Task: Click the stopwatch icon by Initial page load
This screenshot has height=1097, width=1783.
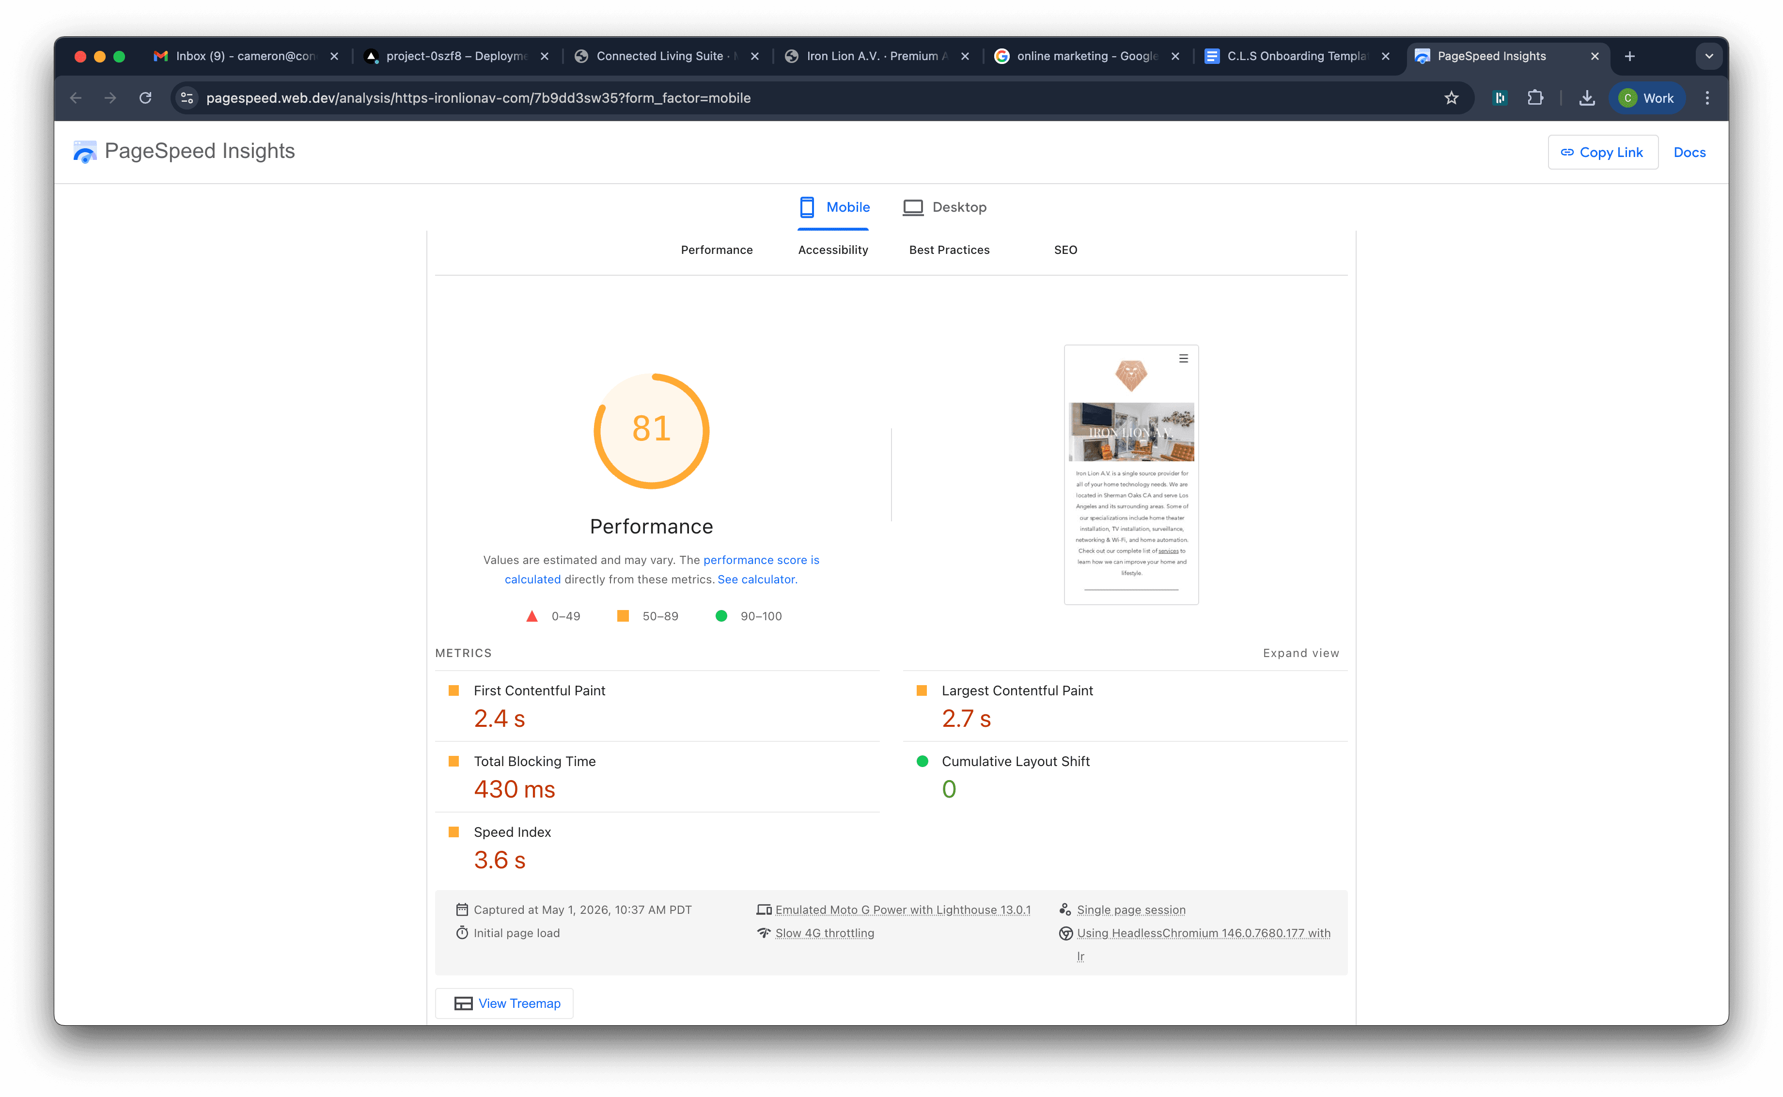Action: point(461,933)
